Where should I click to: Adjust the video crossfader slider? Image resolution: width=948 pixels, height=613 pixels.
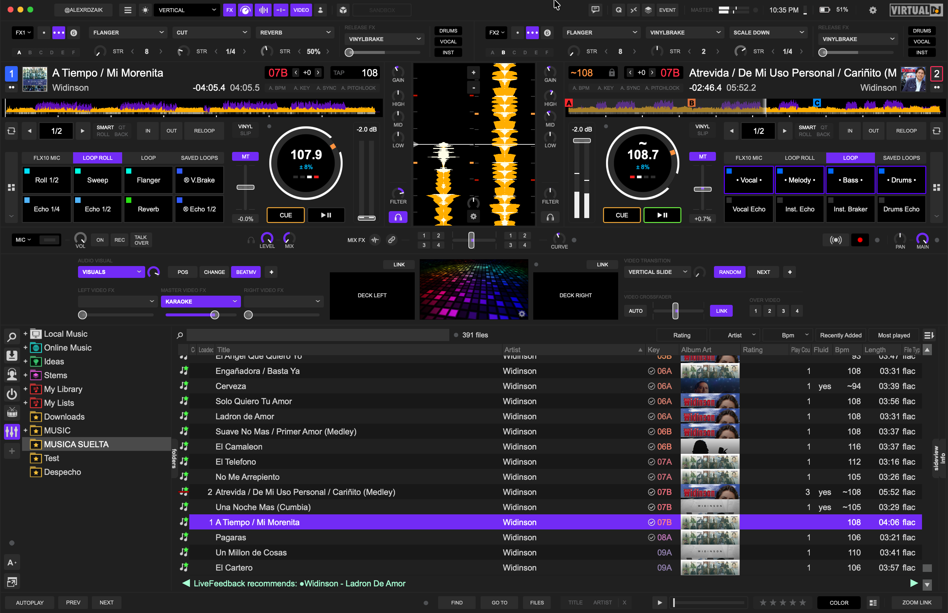pos(675,311)
